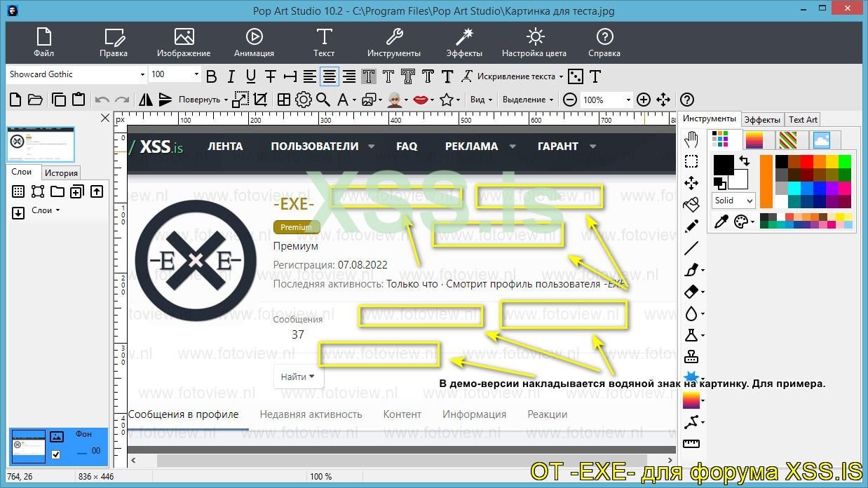Toggle Italic text formatting

[x=231, y=76]
